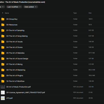Toggle the sort direction arrow beside Name
The width and height of the screenshot is (104, 104).
coord(3,13)
